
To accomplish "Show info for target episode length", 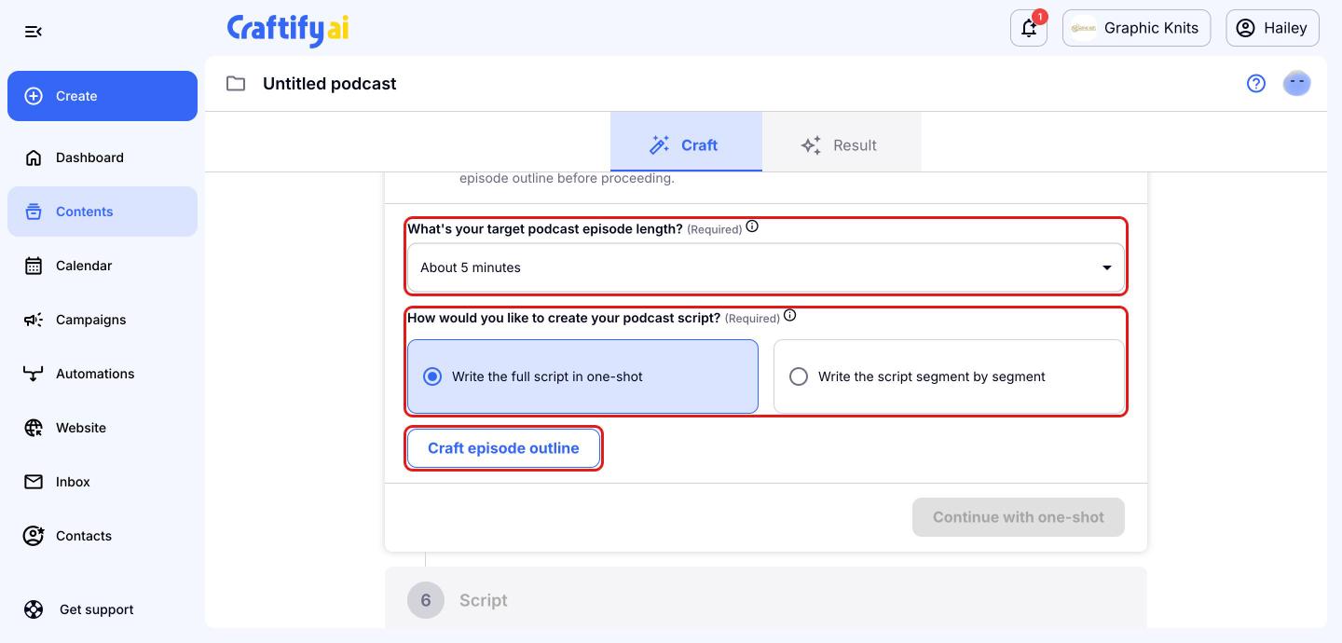I will (752, 226).
